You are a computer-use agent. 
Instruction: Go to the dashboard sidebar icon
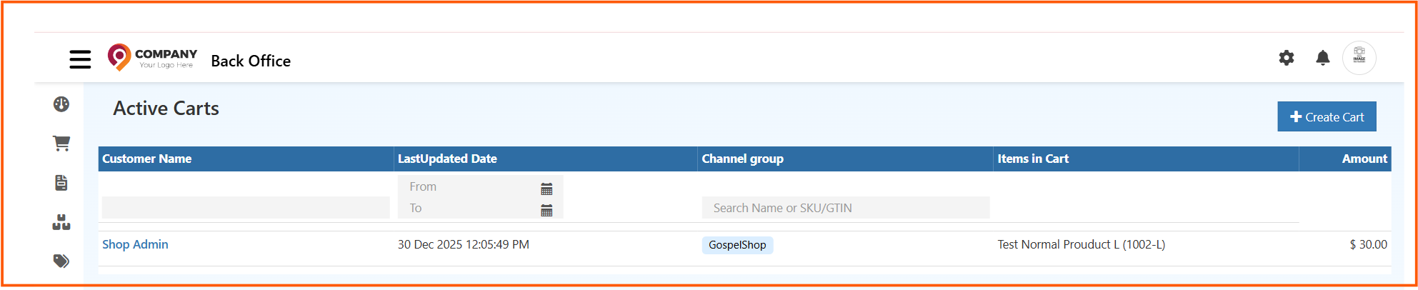(61, 104)
